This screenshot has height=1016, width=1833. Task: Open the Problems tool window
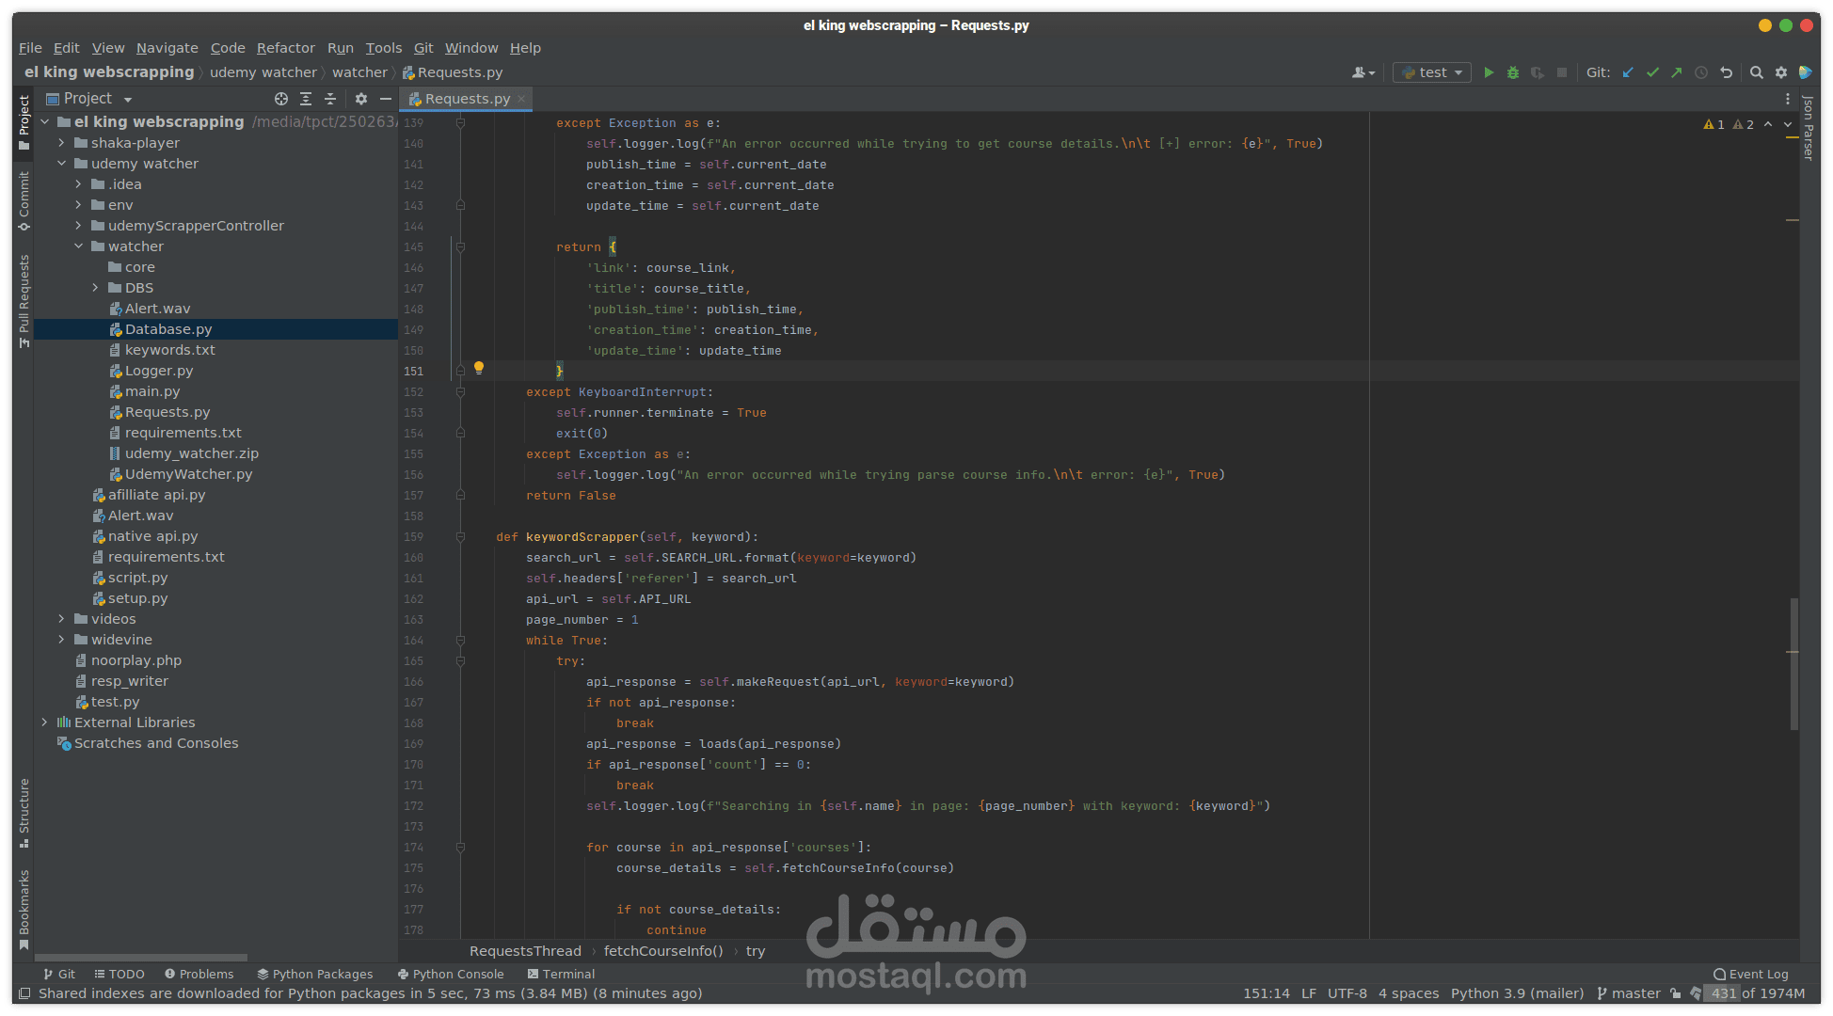coord(199,975)
